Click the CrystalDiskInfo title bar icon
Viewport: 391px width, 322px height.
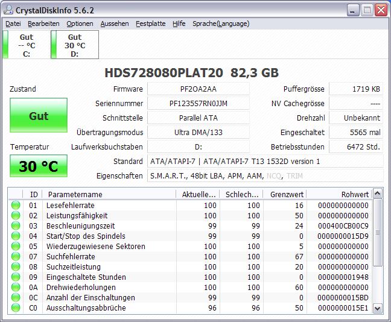click(x=8, y=10)
